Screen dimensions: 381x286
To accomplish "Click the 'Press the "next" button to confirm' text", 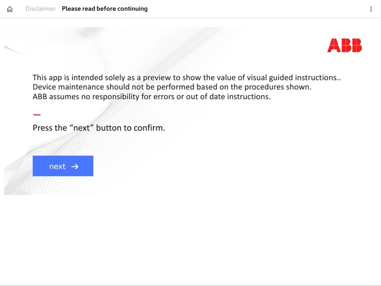I will (x=99, y=128).
